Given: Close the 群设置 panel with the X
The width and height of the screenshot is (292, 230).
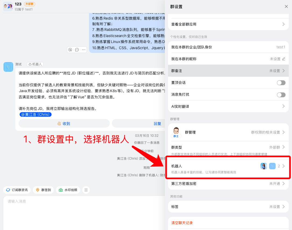Looking at the screenshot, I should click(286, 6).
